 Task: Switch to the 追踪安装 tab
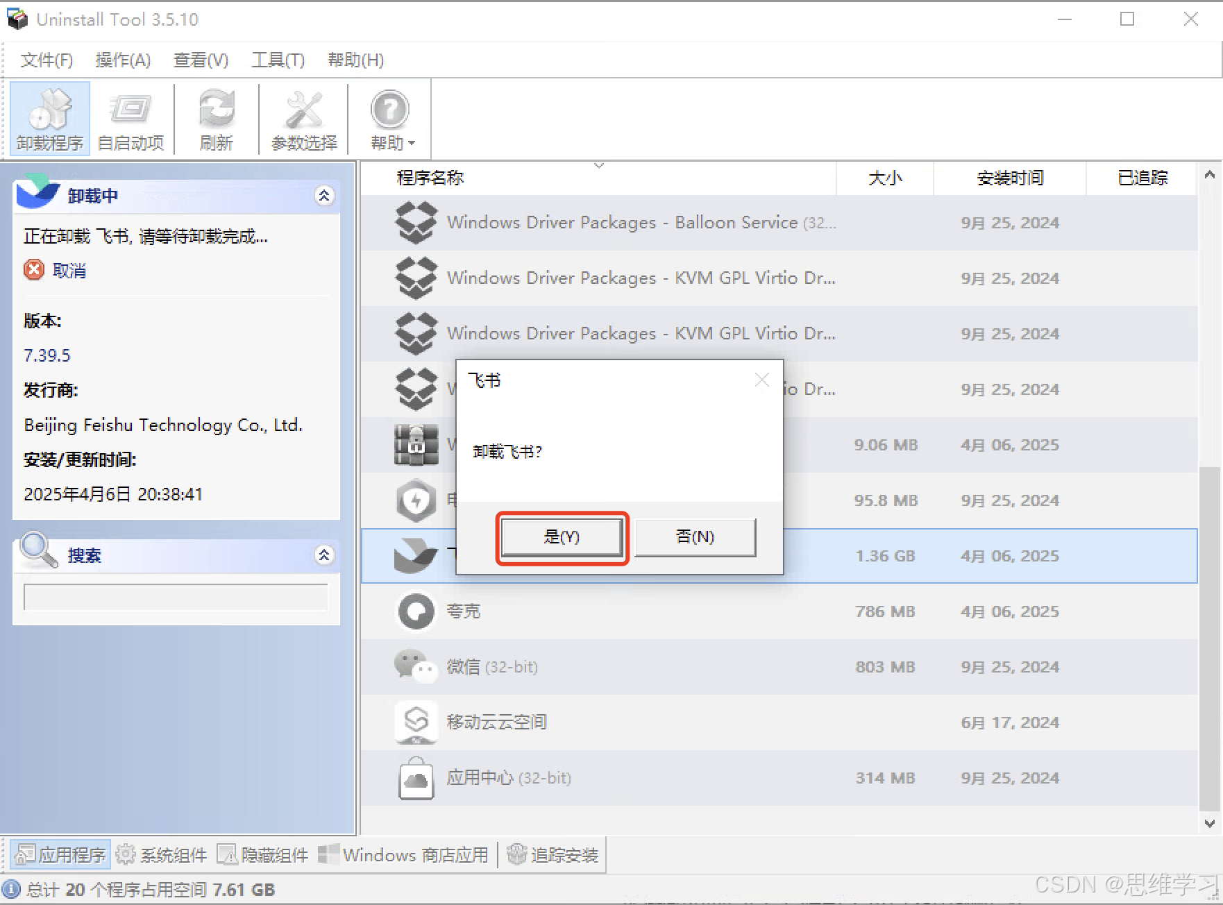click(x=553, y=854)
